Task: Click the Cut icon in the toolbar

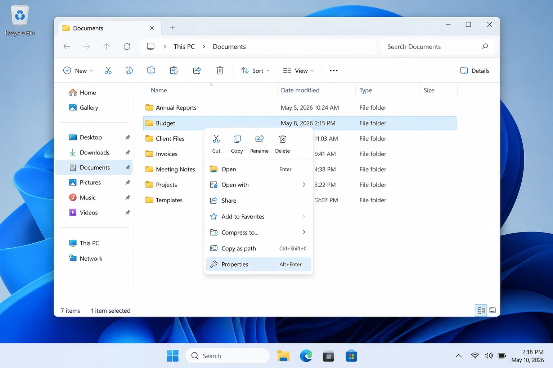Action: pos(108,70)
